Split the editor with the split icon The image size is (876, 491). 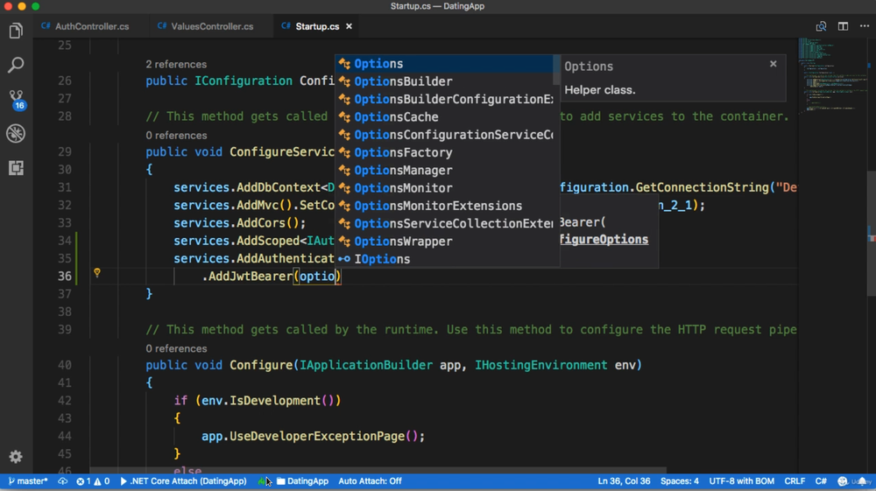843,26
